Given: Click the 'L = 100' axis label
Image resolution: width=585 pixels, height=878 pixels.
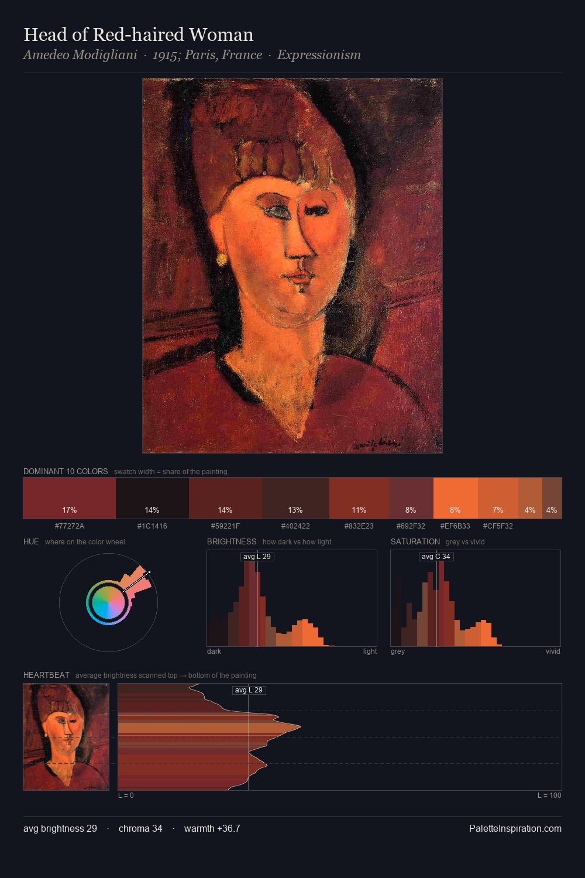Looking at the screenshot, I should (x=549, y=795).
